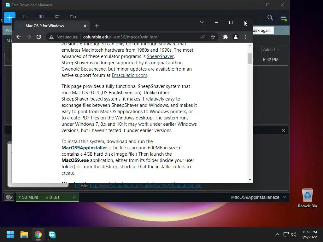Download via the MacOS9AppInstaller link
323x242 pixels.
[x=84, y=148]
